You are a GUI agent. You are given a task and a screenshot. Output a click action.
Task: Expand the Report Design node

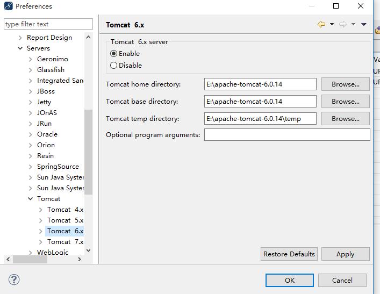20,38
